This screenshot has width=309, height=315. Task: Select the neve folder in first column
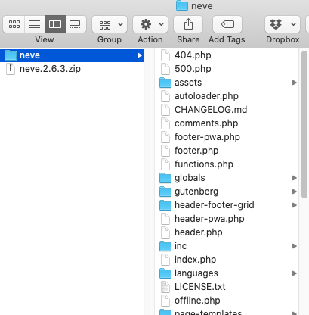click(x=72, y=55)
